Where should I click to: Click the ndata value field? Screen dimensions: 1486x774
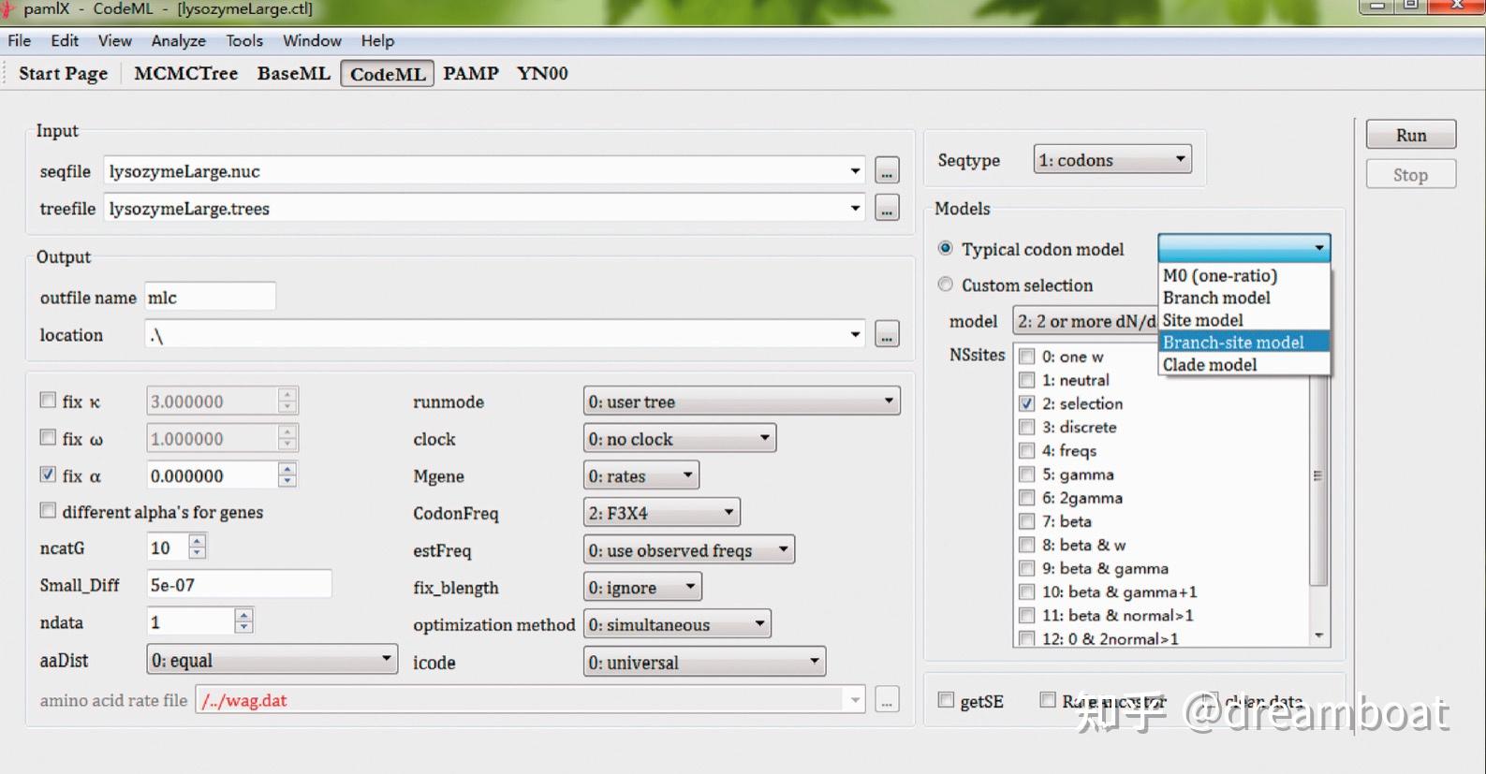click(191, 621)
